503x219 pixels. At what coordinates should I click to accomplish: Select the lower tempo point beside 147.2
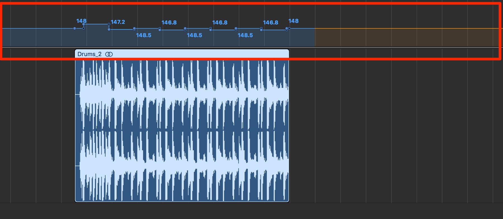(x=109, y=29)
